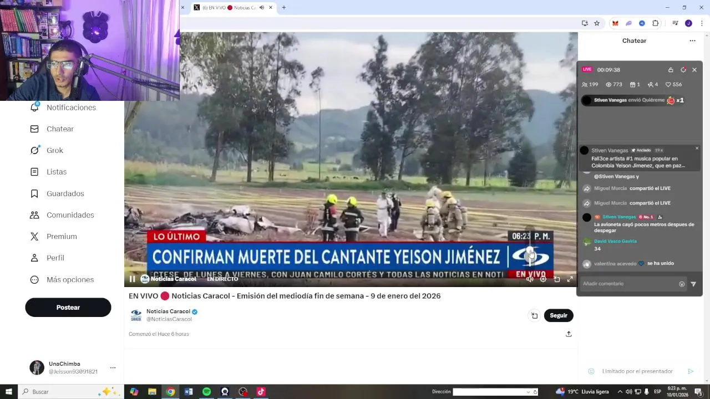
Task: Dismiss the pinned Stiven Vanegas comment
Action: click(697, 148)
